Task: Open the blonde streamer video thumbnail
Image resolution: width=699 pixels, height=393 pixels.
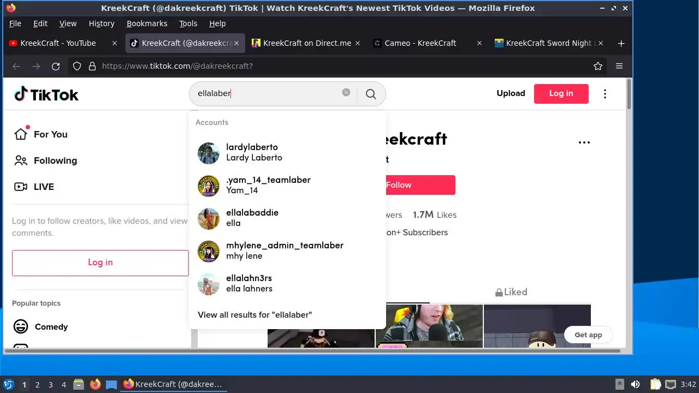Action: 429,326
